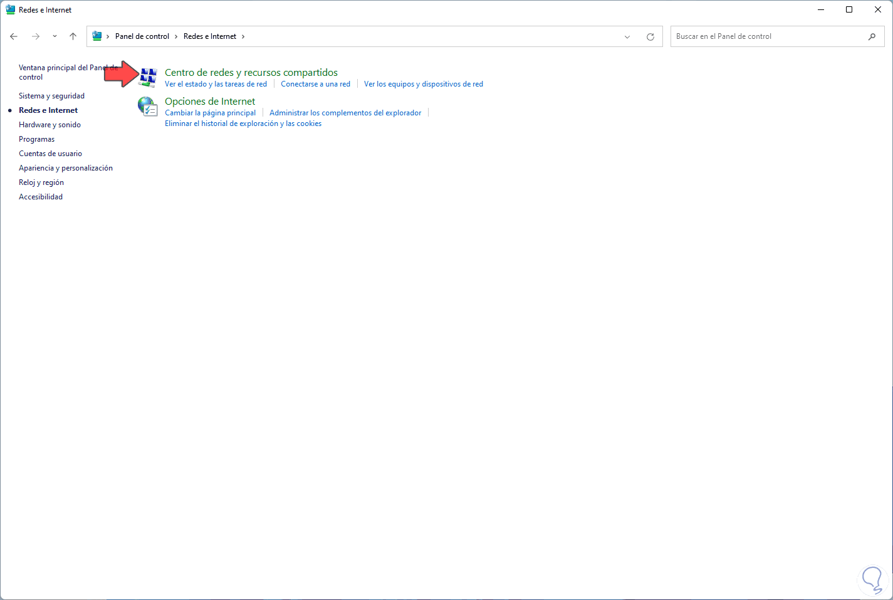This screenshot has width=893, height=600.
Task: Expand chevron after Panel de control breadcrumb
Action: click(x=176, y=36)
